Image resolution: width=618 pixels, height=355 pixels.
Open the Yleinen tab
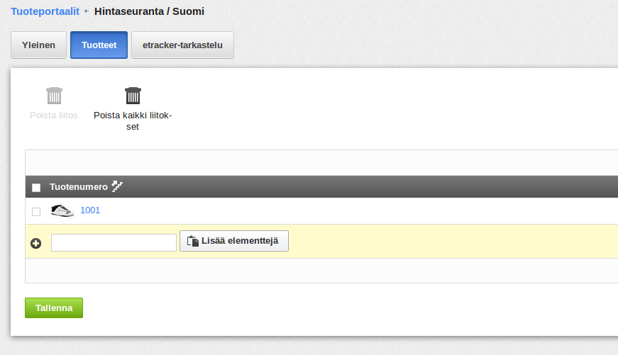click(x=38, y=45)
